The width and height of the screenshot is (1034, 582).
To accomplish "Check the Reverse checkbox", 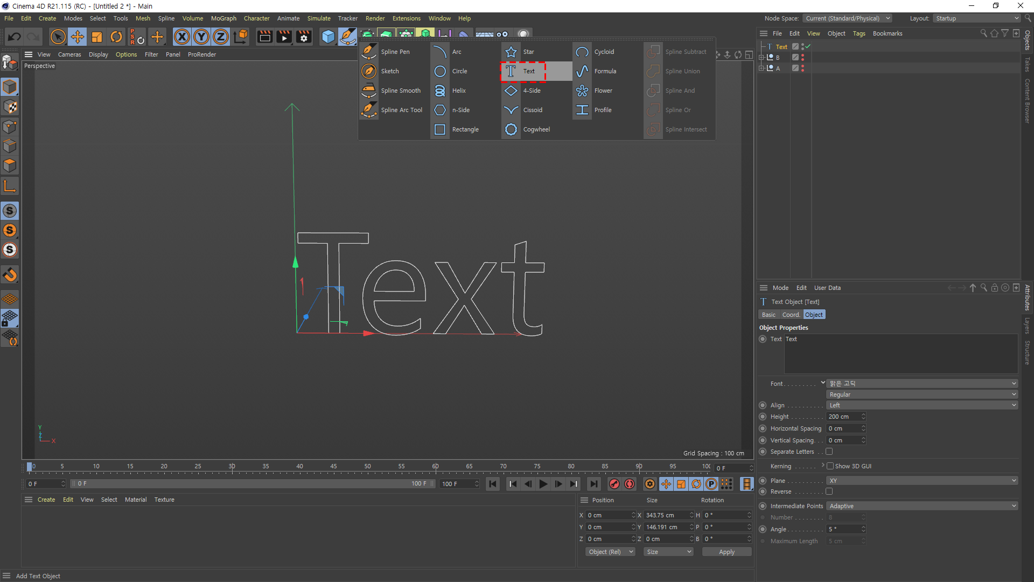I will point(829,491).
